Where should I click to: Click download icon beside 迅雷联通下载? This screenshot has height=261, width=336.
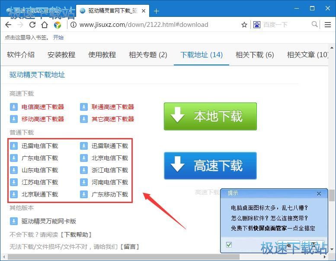click(x=84, y=146)
